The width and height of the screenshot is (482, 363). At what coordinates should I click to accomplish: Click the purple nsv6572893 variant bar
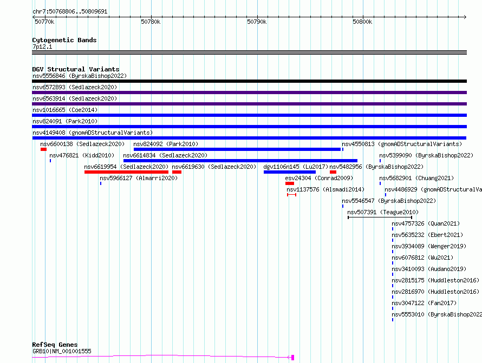(249, 93)
